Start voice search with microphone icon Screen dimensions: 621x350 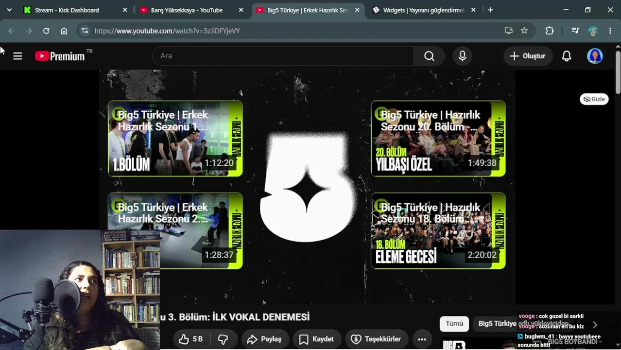pos(462,56)
